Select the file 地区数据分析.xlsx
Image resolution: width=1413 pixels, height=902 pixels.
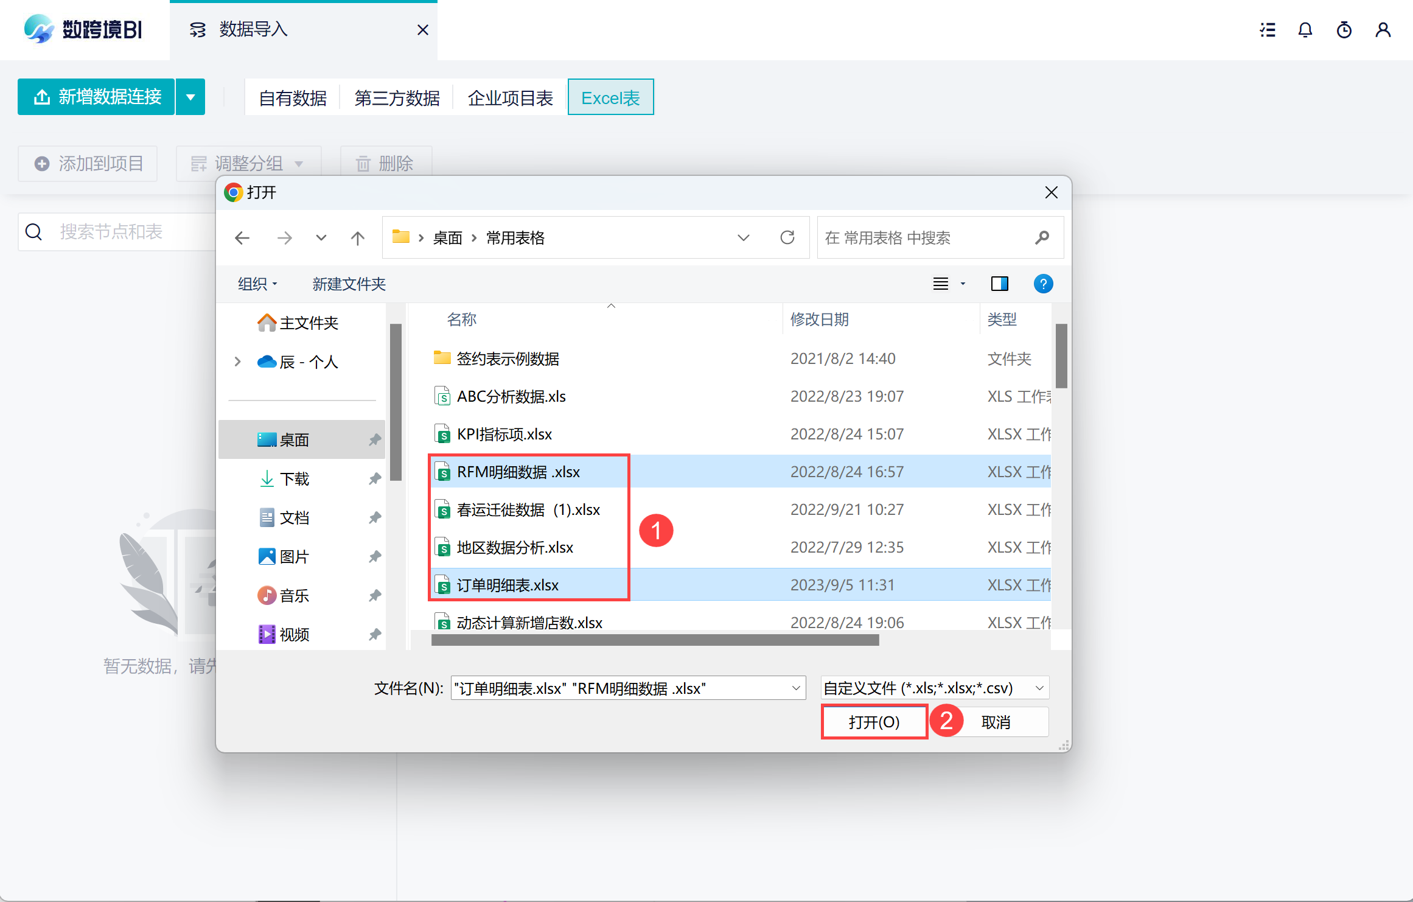[515, 547]
